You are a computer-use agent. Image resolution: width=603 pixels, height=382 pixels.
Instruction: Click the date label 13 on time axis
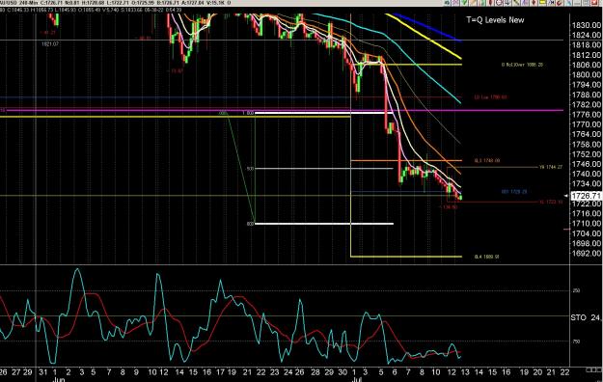(x=465, y=372)
